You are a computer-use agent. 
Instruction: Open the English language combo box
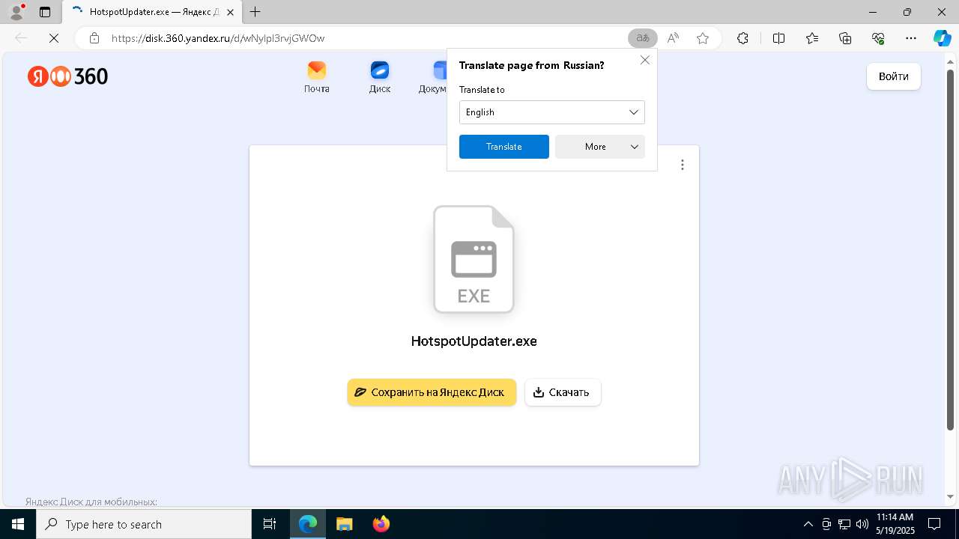(x=552, y=112)
